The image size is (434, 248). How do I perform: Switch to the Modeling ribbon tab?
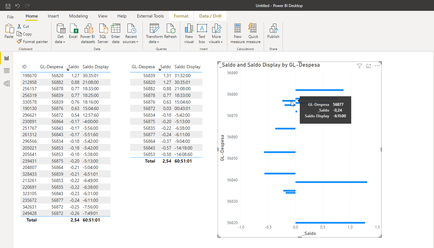click(78, 16)
